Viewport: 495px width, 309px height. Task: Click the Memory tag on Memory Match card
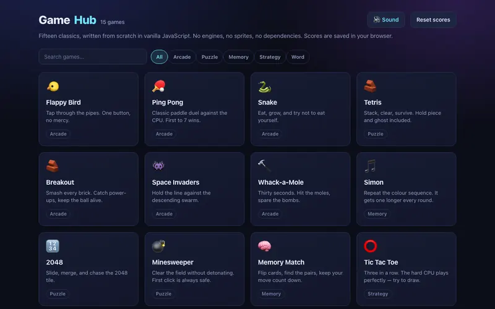coord(271,294)
